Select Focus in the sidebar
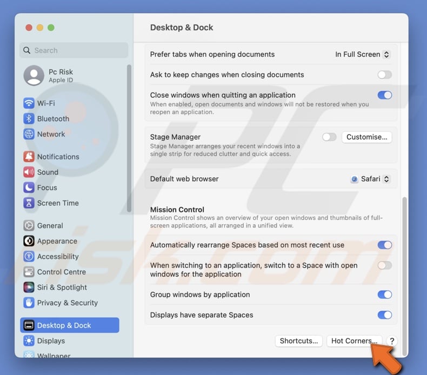Viewport: 427px width, 375px height. [69, 188]
